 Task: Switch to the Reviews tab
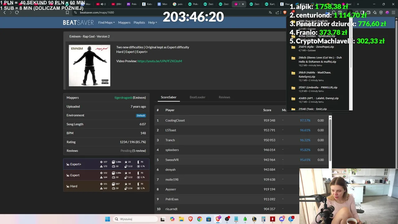click(x=224, y=97)
